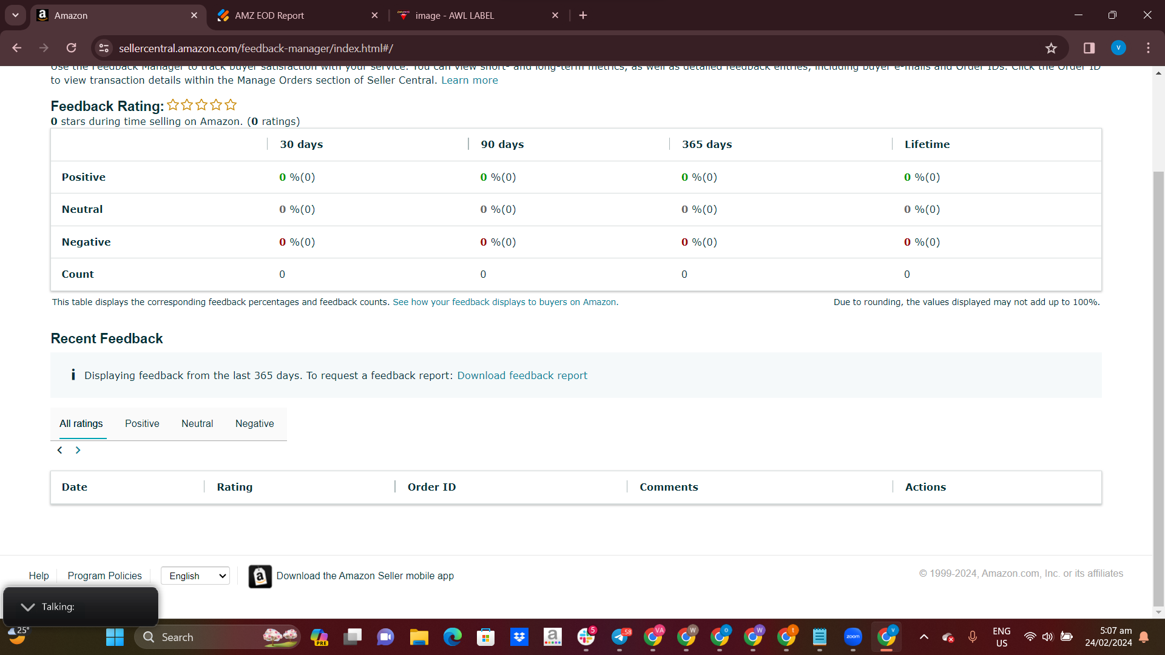Click the Date column header

[75, 487]
